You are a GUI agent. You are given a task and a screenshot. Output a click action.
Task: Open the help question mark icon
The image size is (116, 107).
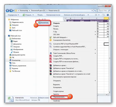coord(108,15)
